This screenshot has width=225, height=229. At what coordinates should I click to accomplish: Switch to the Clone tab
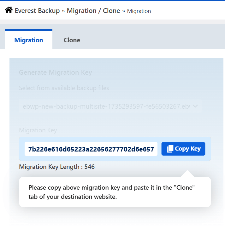click(72, 40)
